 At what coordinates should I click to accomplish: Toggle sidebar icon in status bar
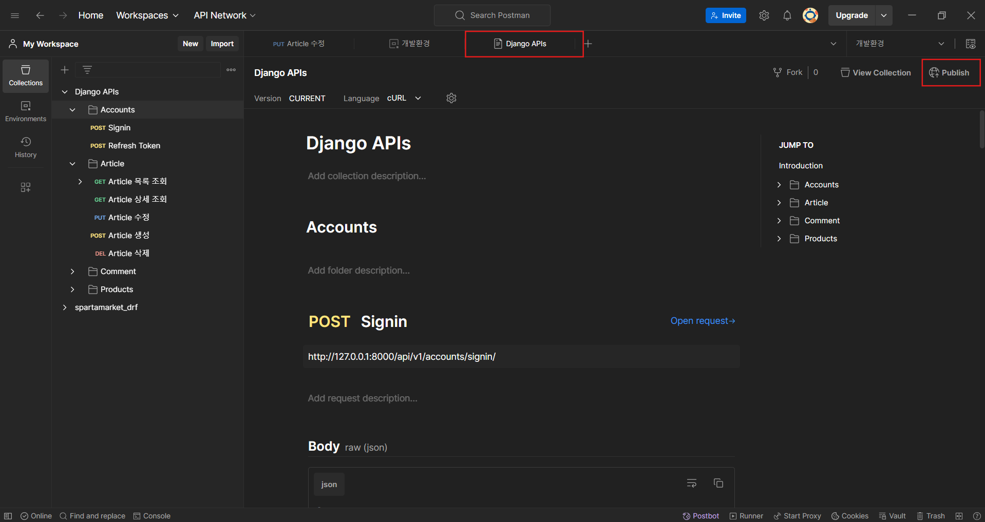point(8,516)
